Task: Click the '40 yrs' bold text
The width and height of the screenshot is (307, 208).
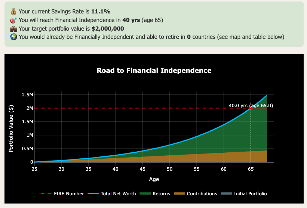Action: 131,20
